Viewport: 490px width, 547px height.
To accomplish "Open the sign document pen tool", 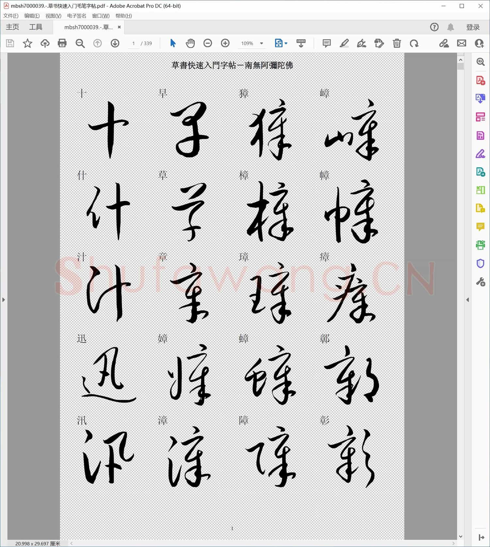I will [x=361, y=43].
